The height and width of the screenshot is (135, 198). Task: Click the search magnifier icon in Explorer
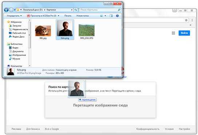pyautogui.click(x=119, y=10)
